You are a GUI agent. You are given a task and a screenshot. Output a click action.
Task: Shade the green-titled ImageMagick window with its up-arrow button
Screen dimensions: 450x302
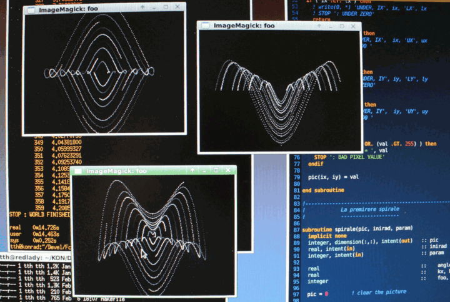[x=192, y=170]
